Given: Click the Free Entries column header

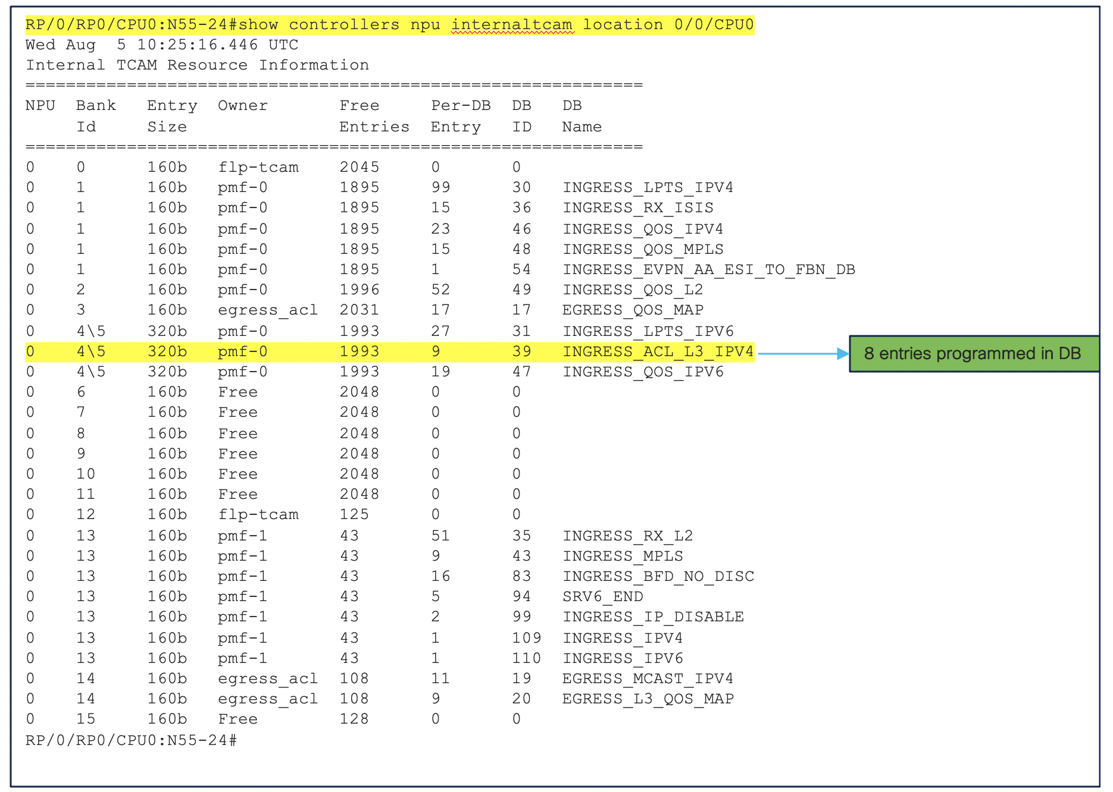Looking at the screenshot, I should click(374, 116).
